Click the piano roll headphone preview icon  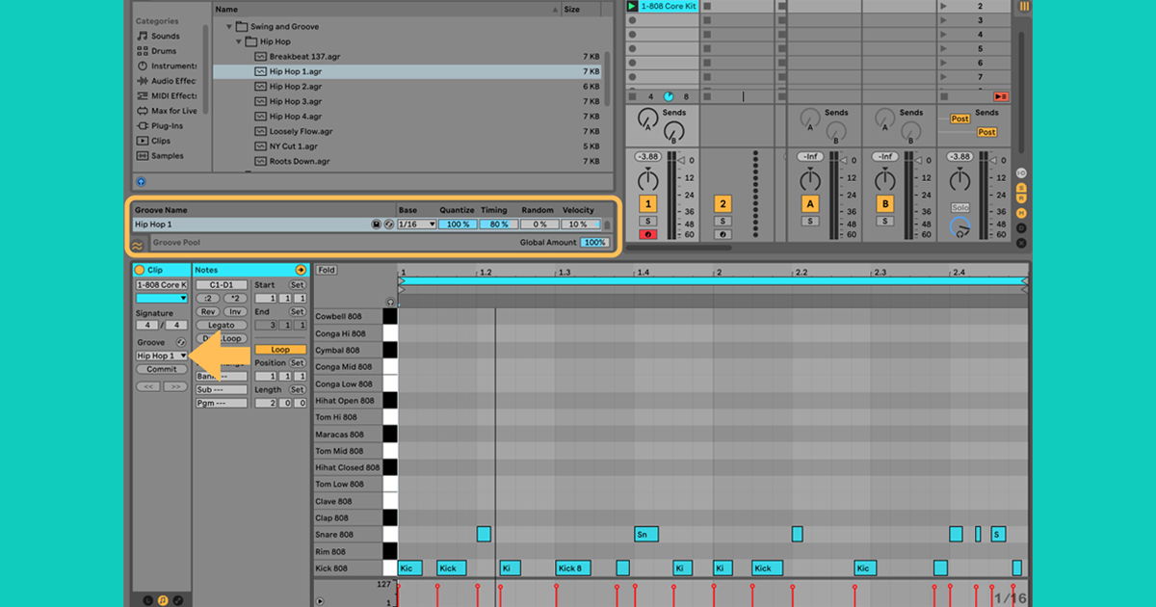390,302
